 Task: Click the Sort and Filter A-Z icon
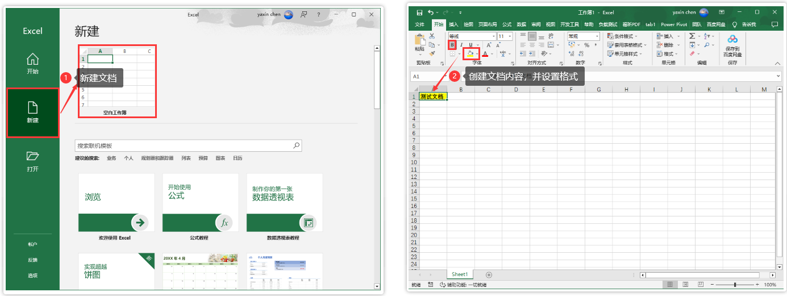(x=706, y=36)
